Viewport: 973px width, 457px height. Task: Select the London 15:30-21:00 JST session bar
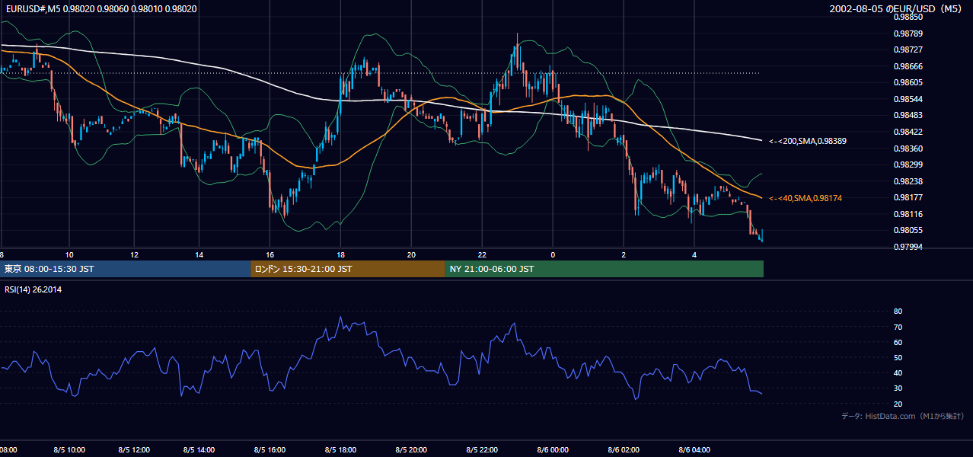(348, 269)
